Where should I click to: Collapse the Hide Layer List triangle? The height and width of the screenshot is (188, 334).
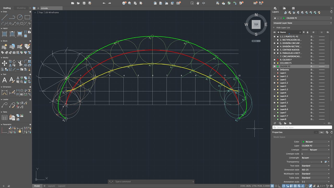click(274, 28)
